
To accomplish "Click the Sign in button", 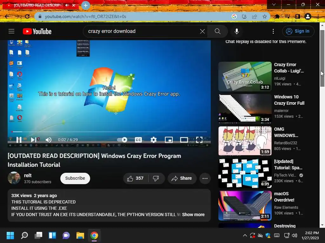I will coord(298,31).
